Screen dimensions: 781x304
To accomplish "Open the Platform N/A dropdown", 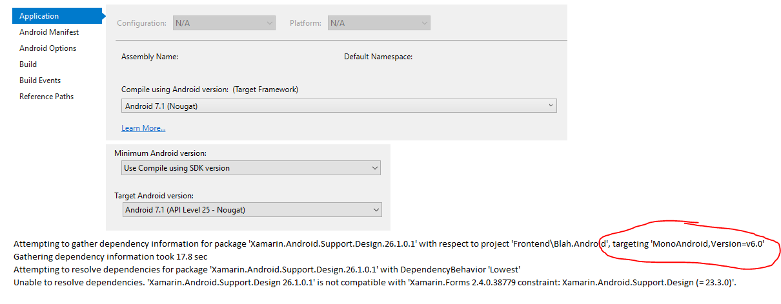I will point(379,23).
